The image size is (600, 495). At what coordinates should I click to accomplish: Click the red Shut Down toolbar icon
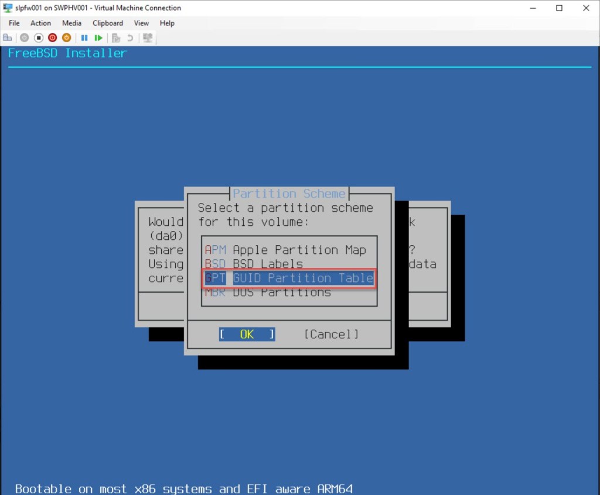pos(53,38)
